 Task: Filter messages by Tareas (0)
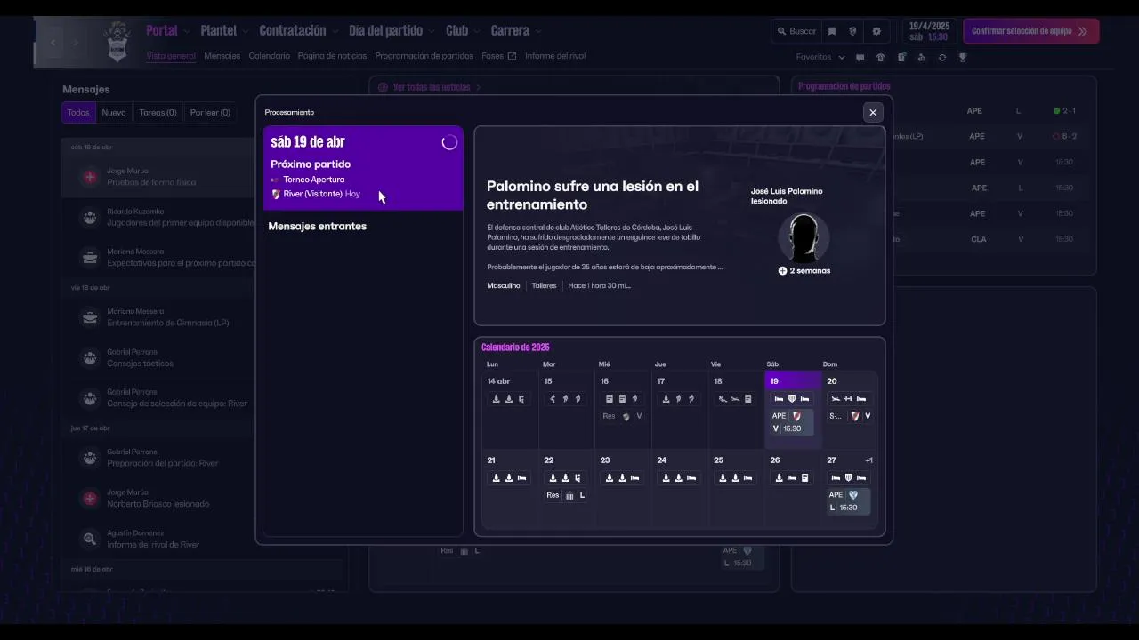(158, 113)
